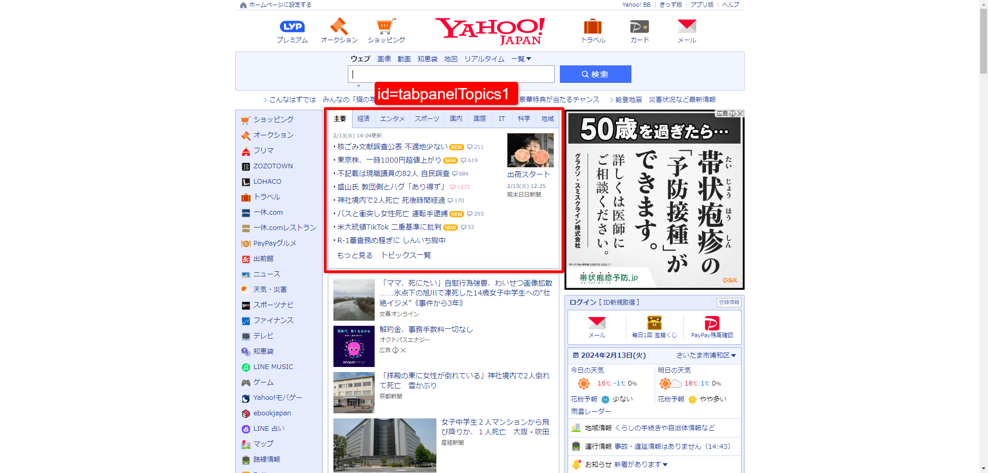Open the Mail envelope icon in header

[686, 26]
